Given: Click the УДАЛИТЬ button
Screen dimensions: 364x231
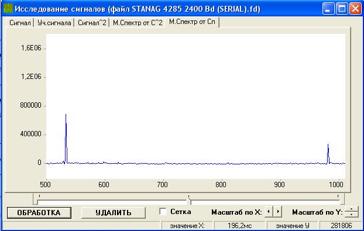Looking at the screenshot, I should [114, 213].
